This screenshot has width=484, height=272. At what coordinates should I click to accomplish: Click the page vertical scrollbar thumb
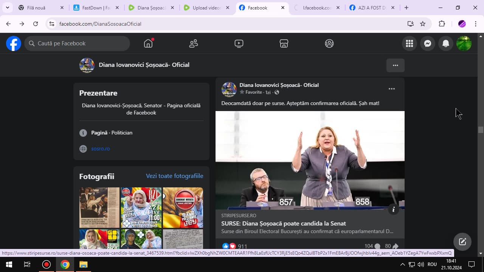pyautogui.click(x=481, y=130)
